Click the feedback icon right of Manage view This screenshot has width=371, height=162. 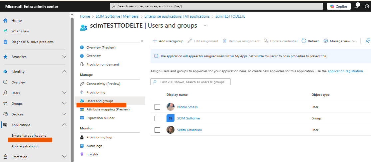[368, 41]
